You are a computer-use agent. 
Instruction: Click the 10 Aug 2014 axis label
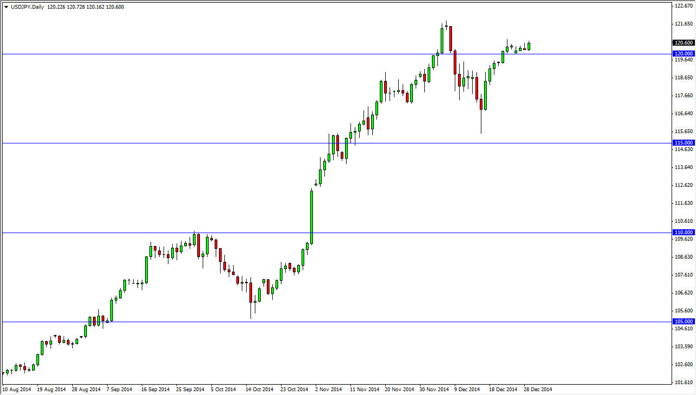pyautogui.click(x=17, y=390)
